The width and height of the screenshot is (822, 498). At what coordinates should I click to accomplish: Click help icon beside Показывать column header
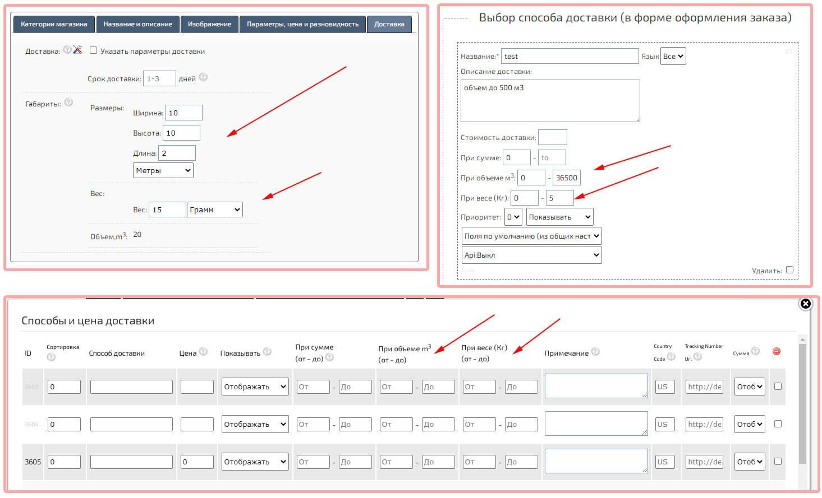[267, 352]
